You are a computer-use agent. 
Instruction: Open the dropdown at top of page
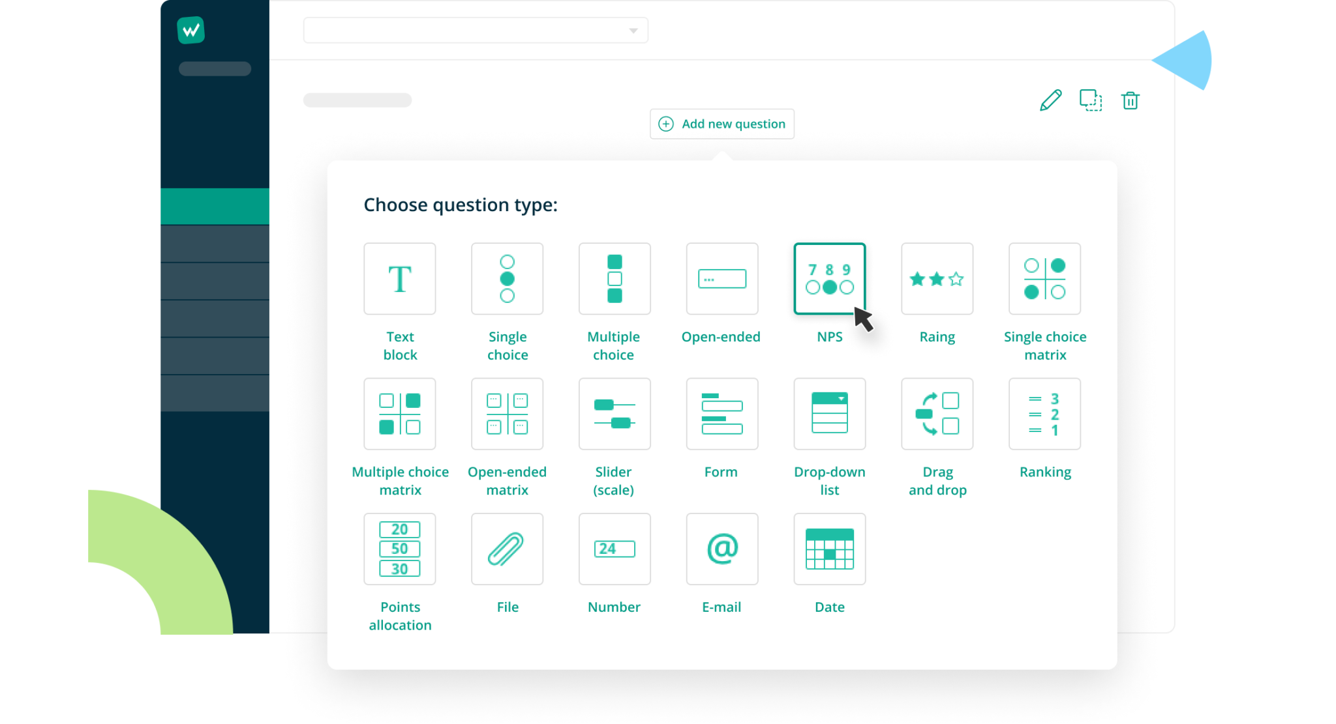tap(476, 31)
